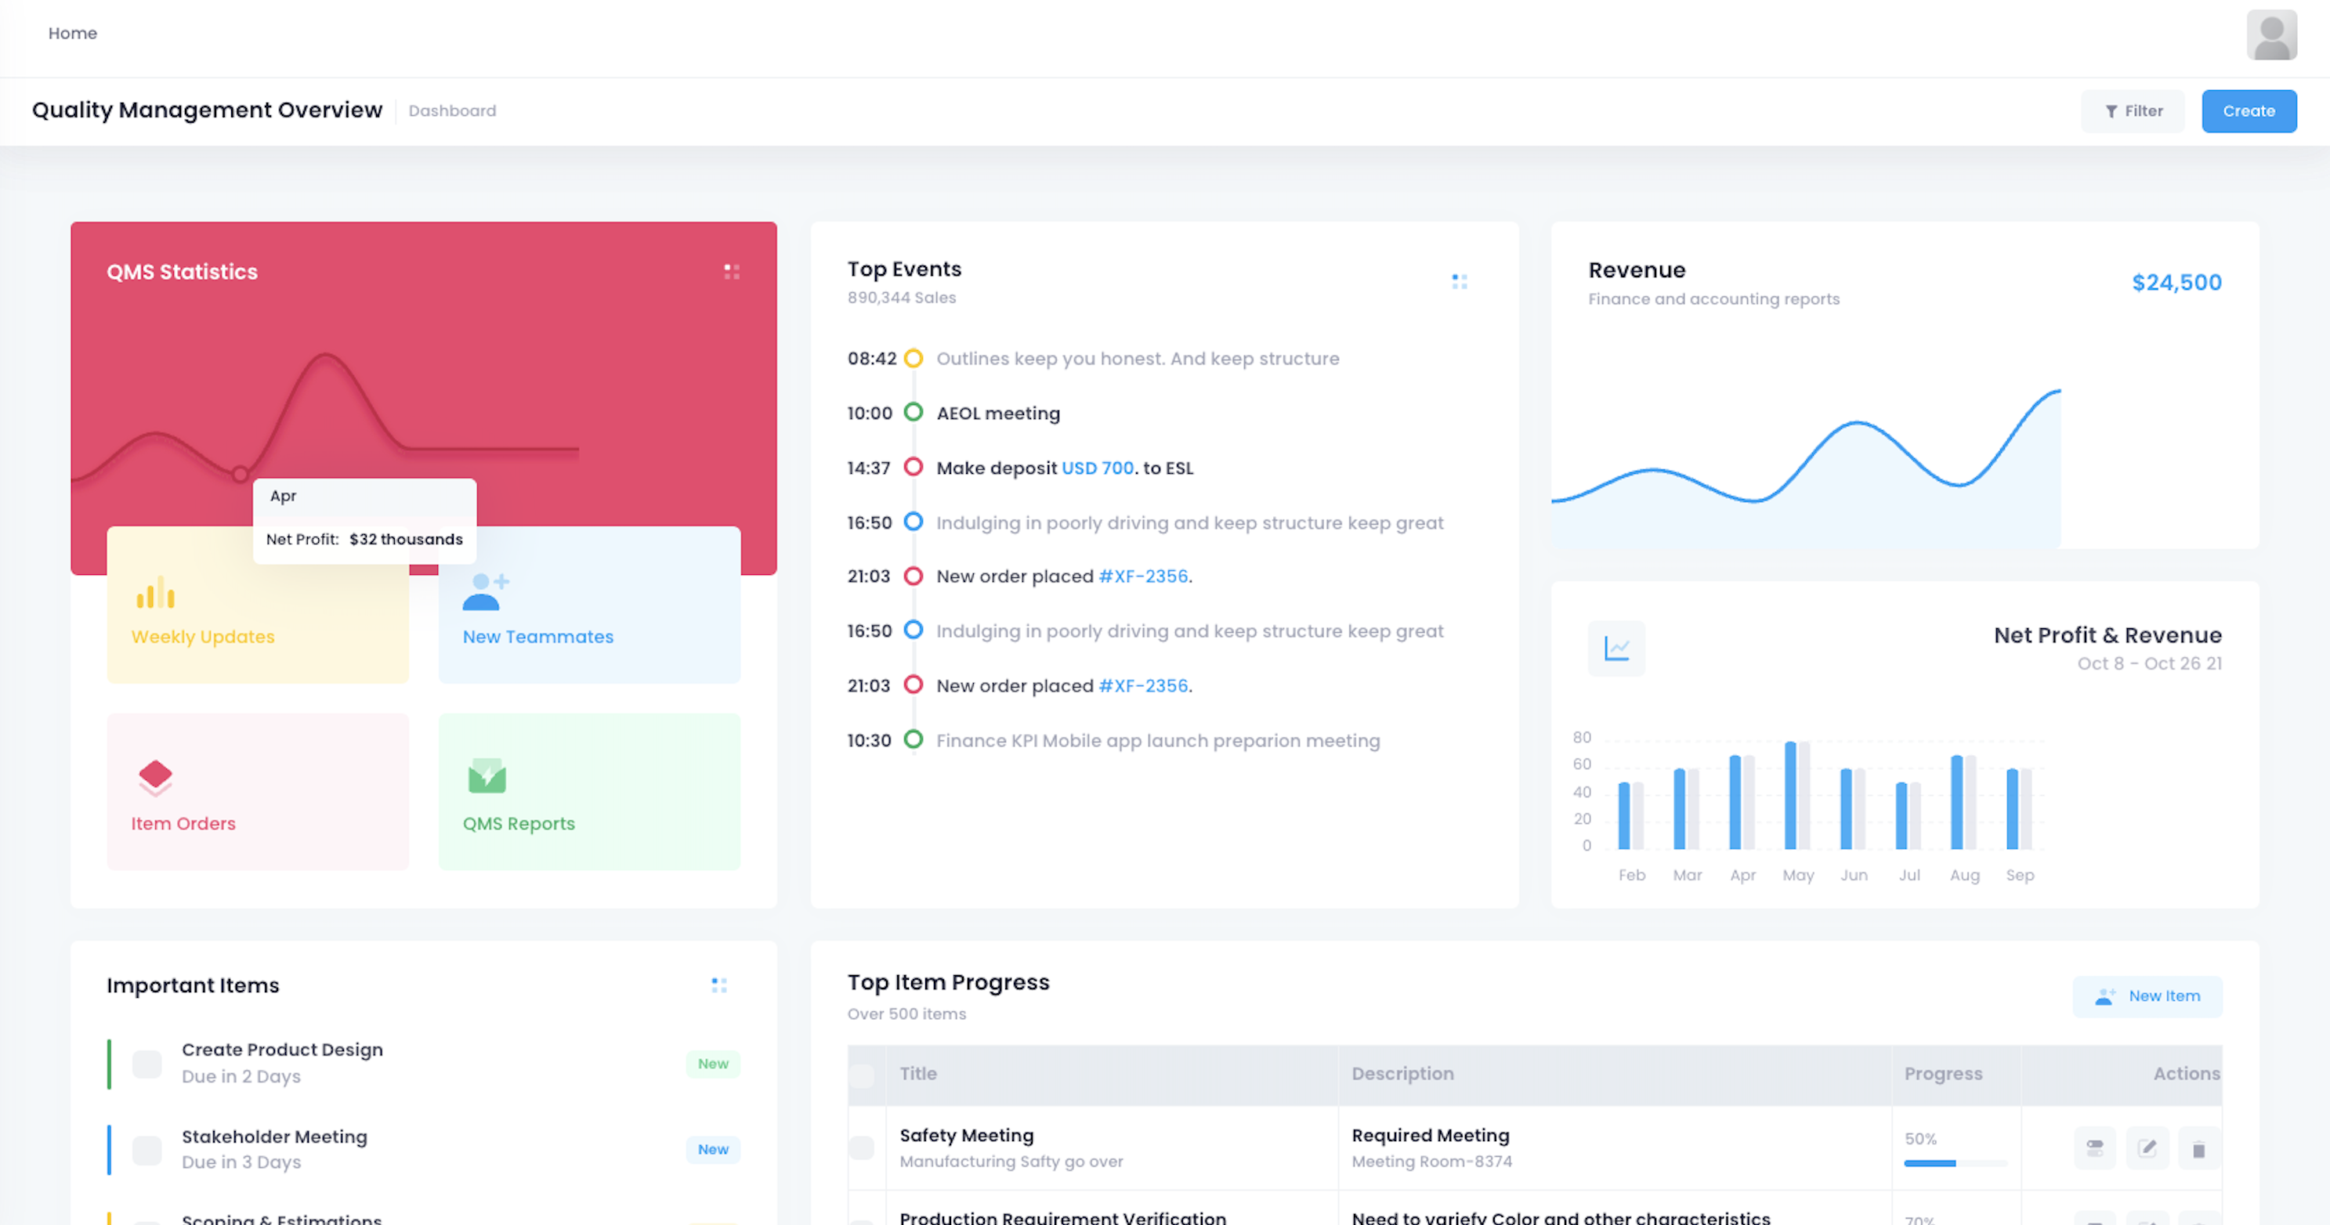Click the delete trash icon for Safety Meeting
Image resolution: width=2330 pixels, height=1225 pixels.
point(2199,1149)
